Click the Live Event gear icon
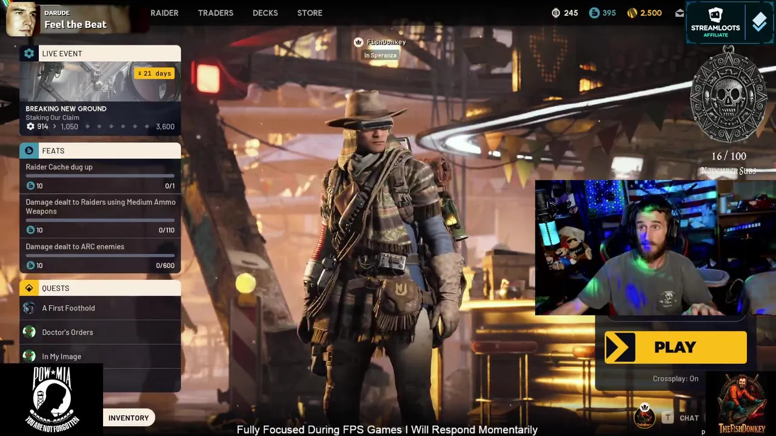The image size is (776, 436). [x=29, y=53]
